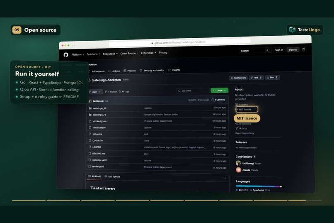
Task: Click the TypeScript language percentage entry
Action: coord(260,190)
